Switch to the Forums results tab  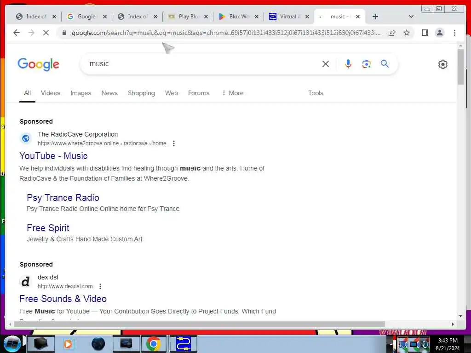(x=199, y=93)
